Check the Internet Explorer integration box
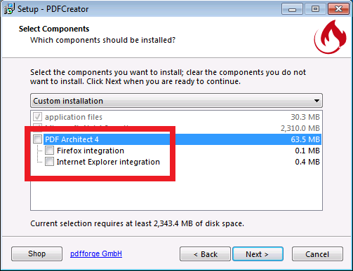Viewport: 353px width, 271px height. coord(49,162)
